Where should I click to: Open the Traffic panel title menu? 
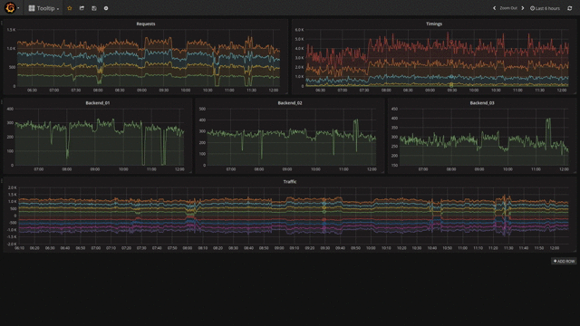[290, 181]
